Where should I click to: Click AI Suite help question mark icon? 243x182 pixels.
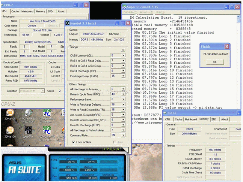point(108,149)
